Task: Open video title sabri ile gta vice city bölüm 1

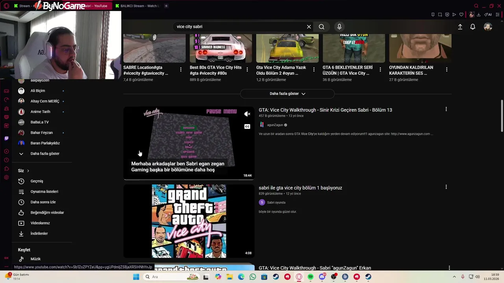Action: pyautogui.click(x=300, y=188)
